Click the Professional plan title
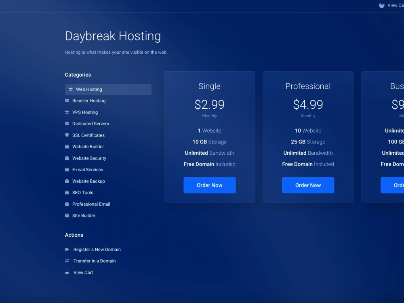This screenshot has width=404, height=303. 308,86
